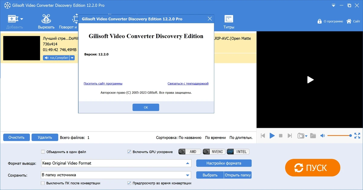Click the Открыть папку button
This screenshot has width=363, height=190.
pos(238,175)
